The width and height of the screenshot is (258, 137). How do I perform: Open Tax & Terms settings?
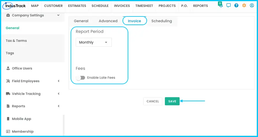coord(16,41)
